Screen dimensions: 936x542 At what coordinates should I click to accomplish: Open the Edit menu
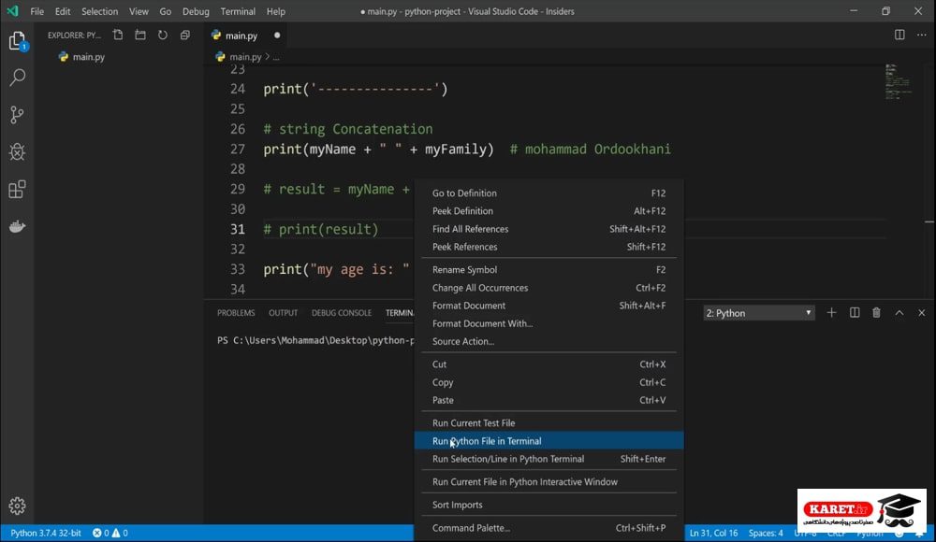(x=62, y=11)
